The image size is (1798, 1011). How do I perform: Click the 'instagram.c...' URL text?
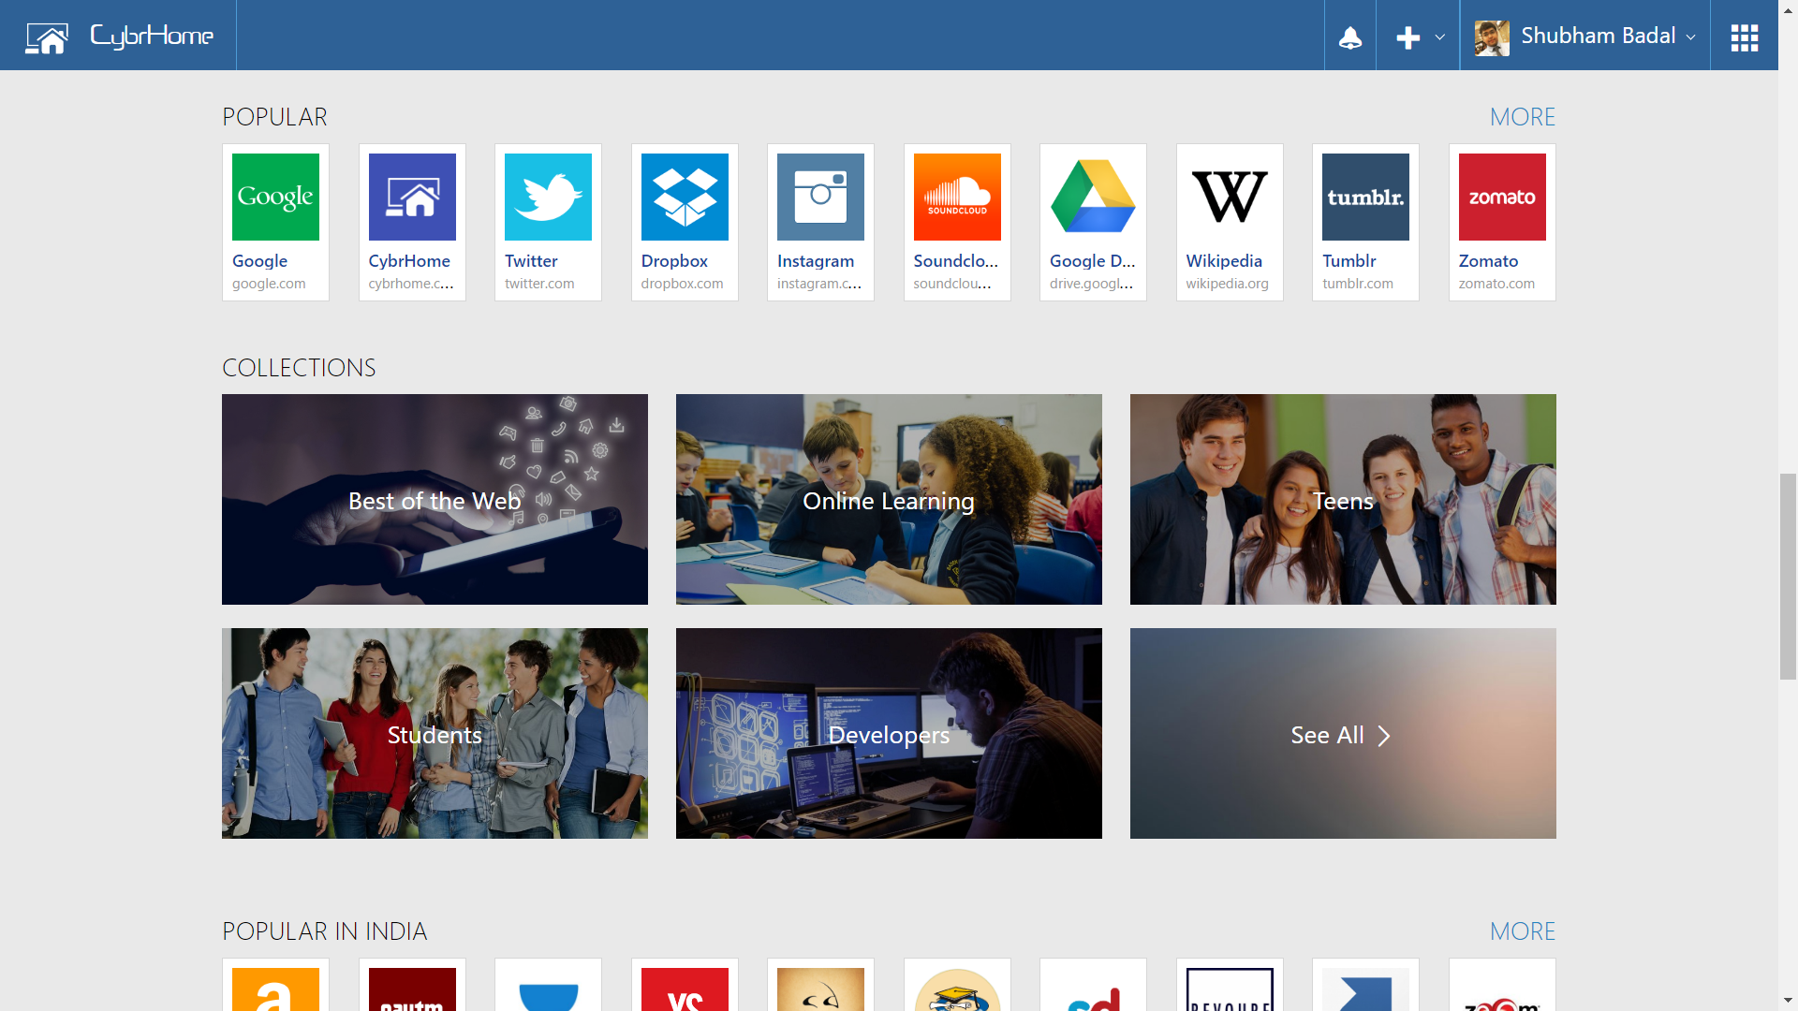tap(819, 284)
